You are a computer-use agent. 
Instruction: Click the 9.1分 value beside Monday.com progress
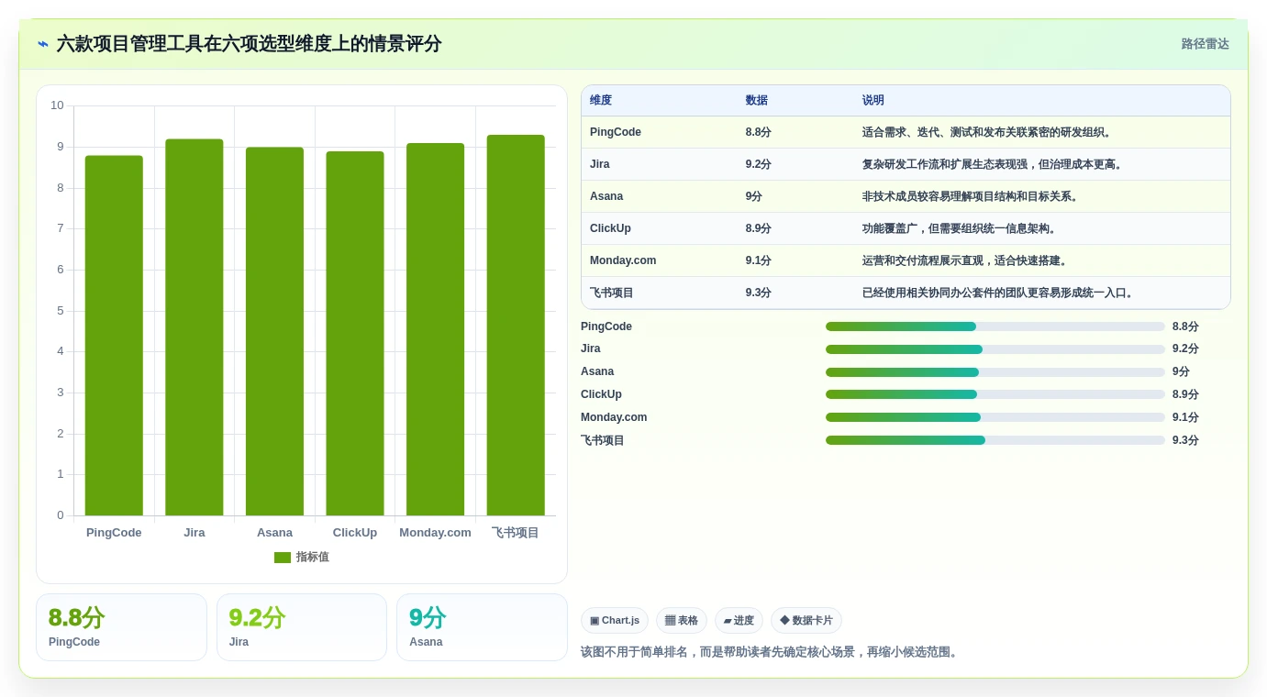point(1185,417)
